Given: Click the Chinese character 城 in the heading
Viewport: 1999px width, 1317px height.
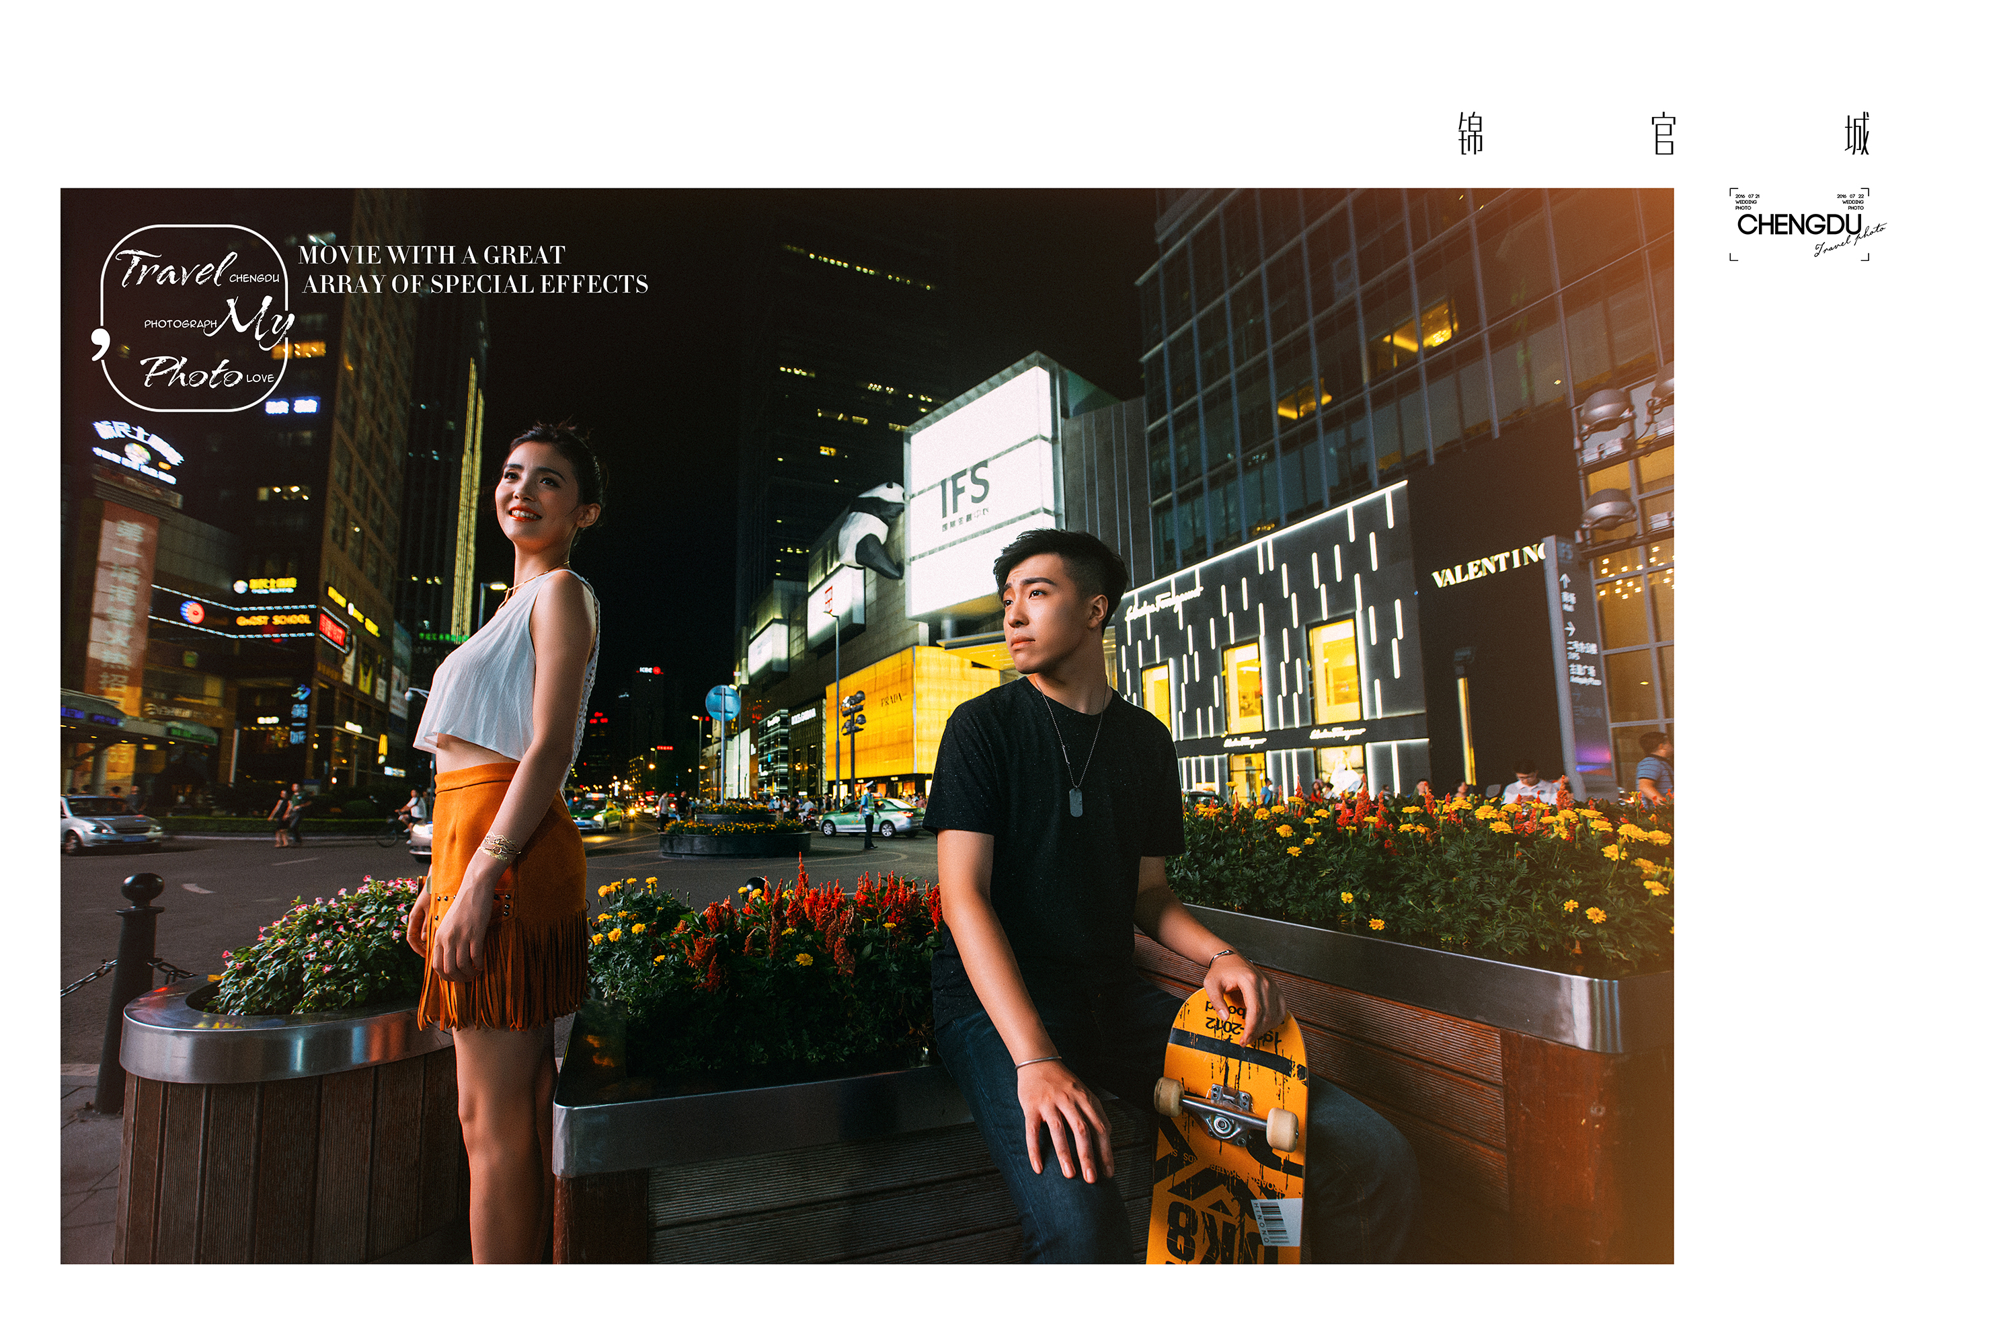Looking at the screenshot, I should coord(1857,134).
